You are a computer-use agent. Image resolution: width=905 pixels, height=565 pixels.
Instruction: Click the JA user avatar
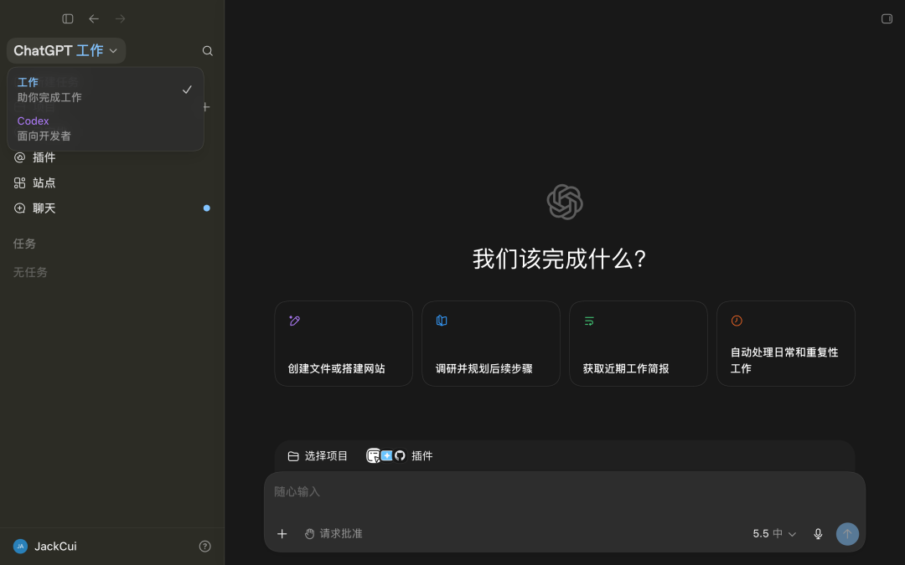tap(20, 546)
